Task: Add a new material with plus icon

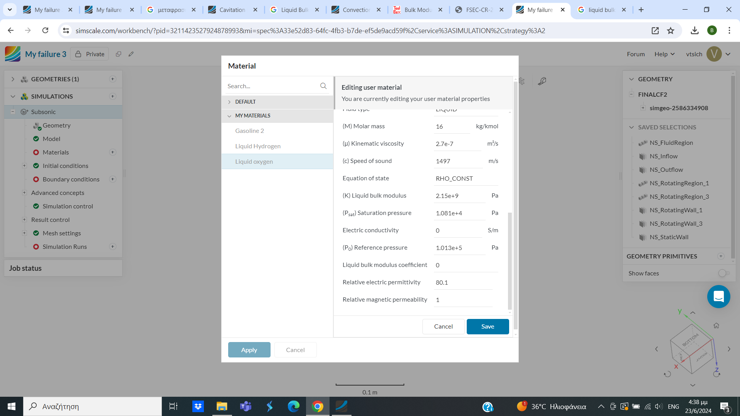Action: [113, 152]
